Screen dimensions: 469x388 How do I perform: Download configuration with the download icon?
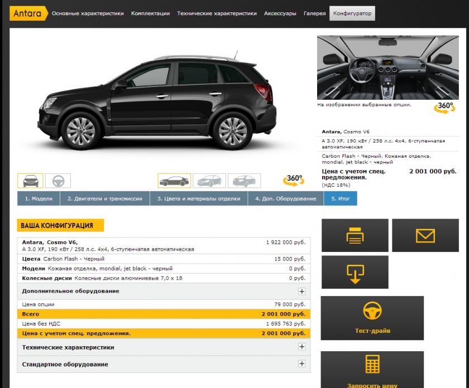355,272
